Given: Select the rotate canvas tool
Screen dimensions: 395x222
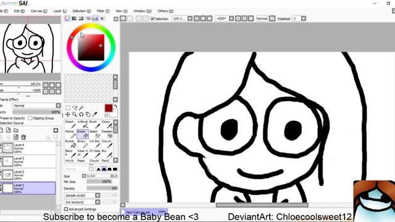Looking at the screenshot, I should pyautogui.click(x=81, y=115).
